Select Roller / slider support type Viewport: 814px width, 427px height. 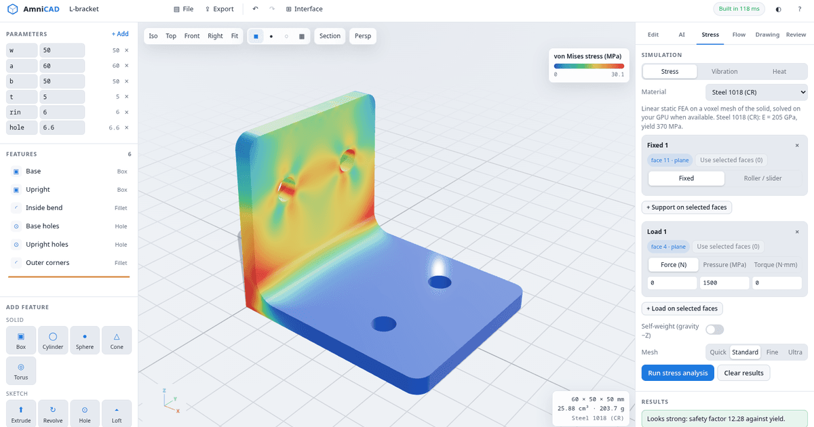[762, 178]
